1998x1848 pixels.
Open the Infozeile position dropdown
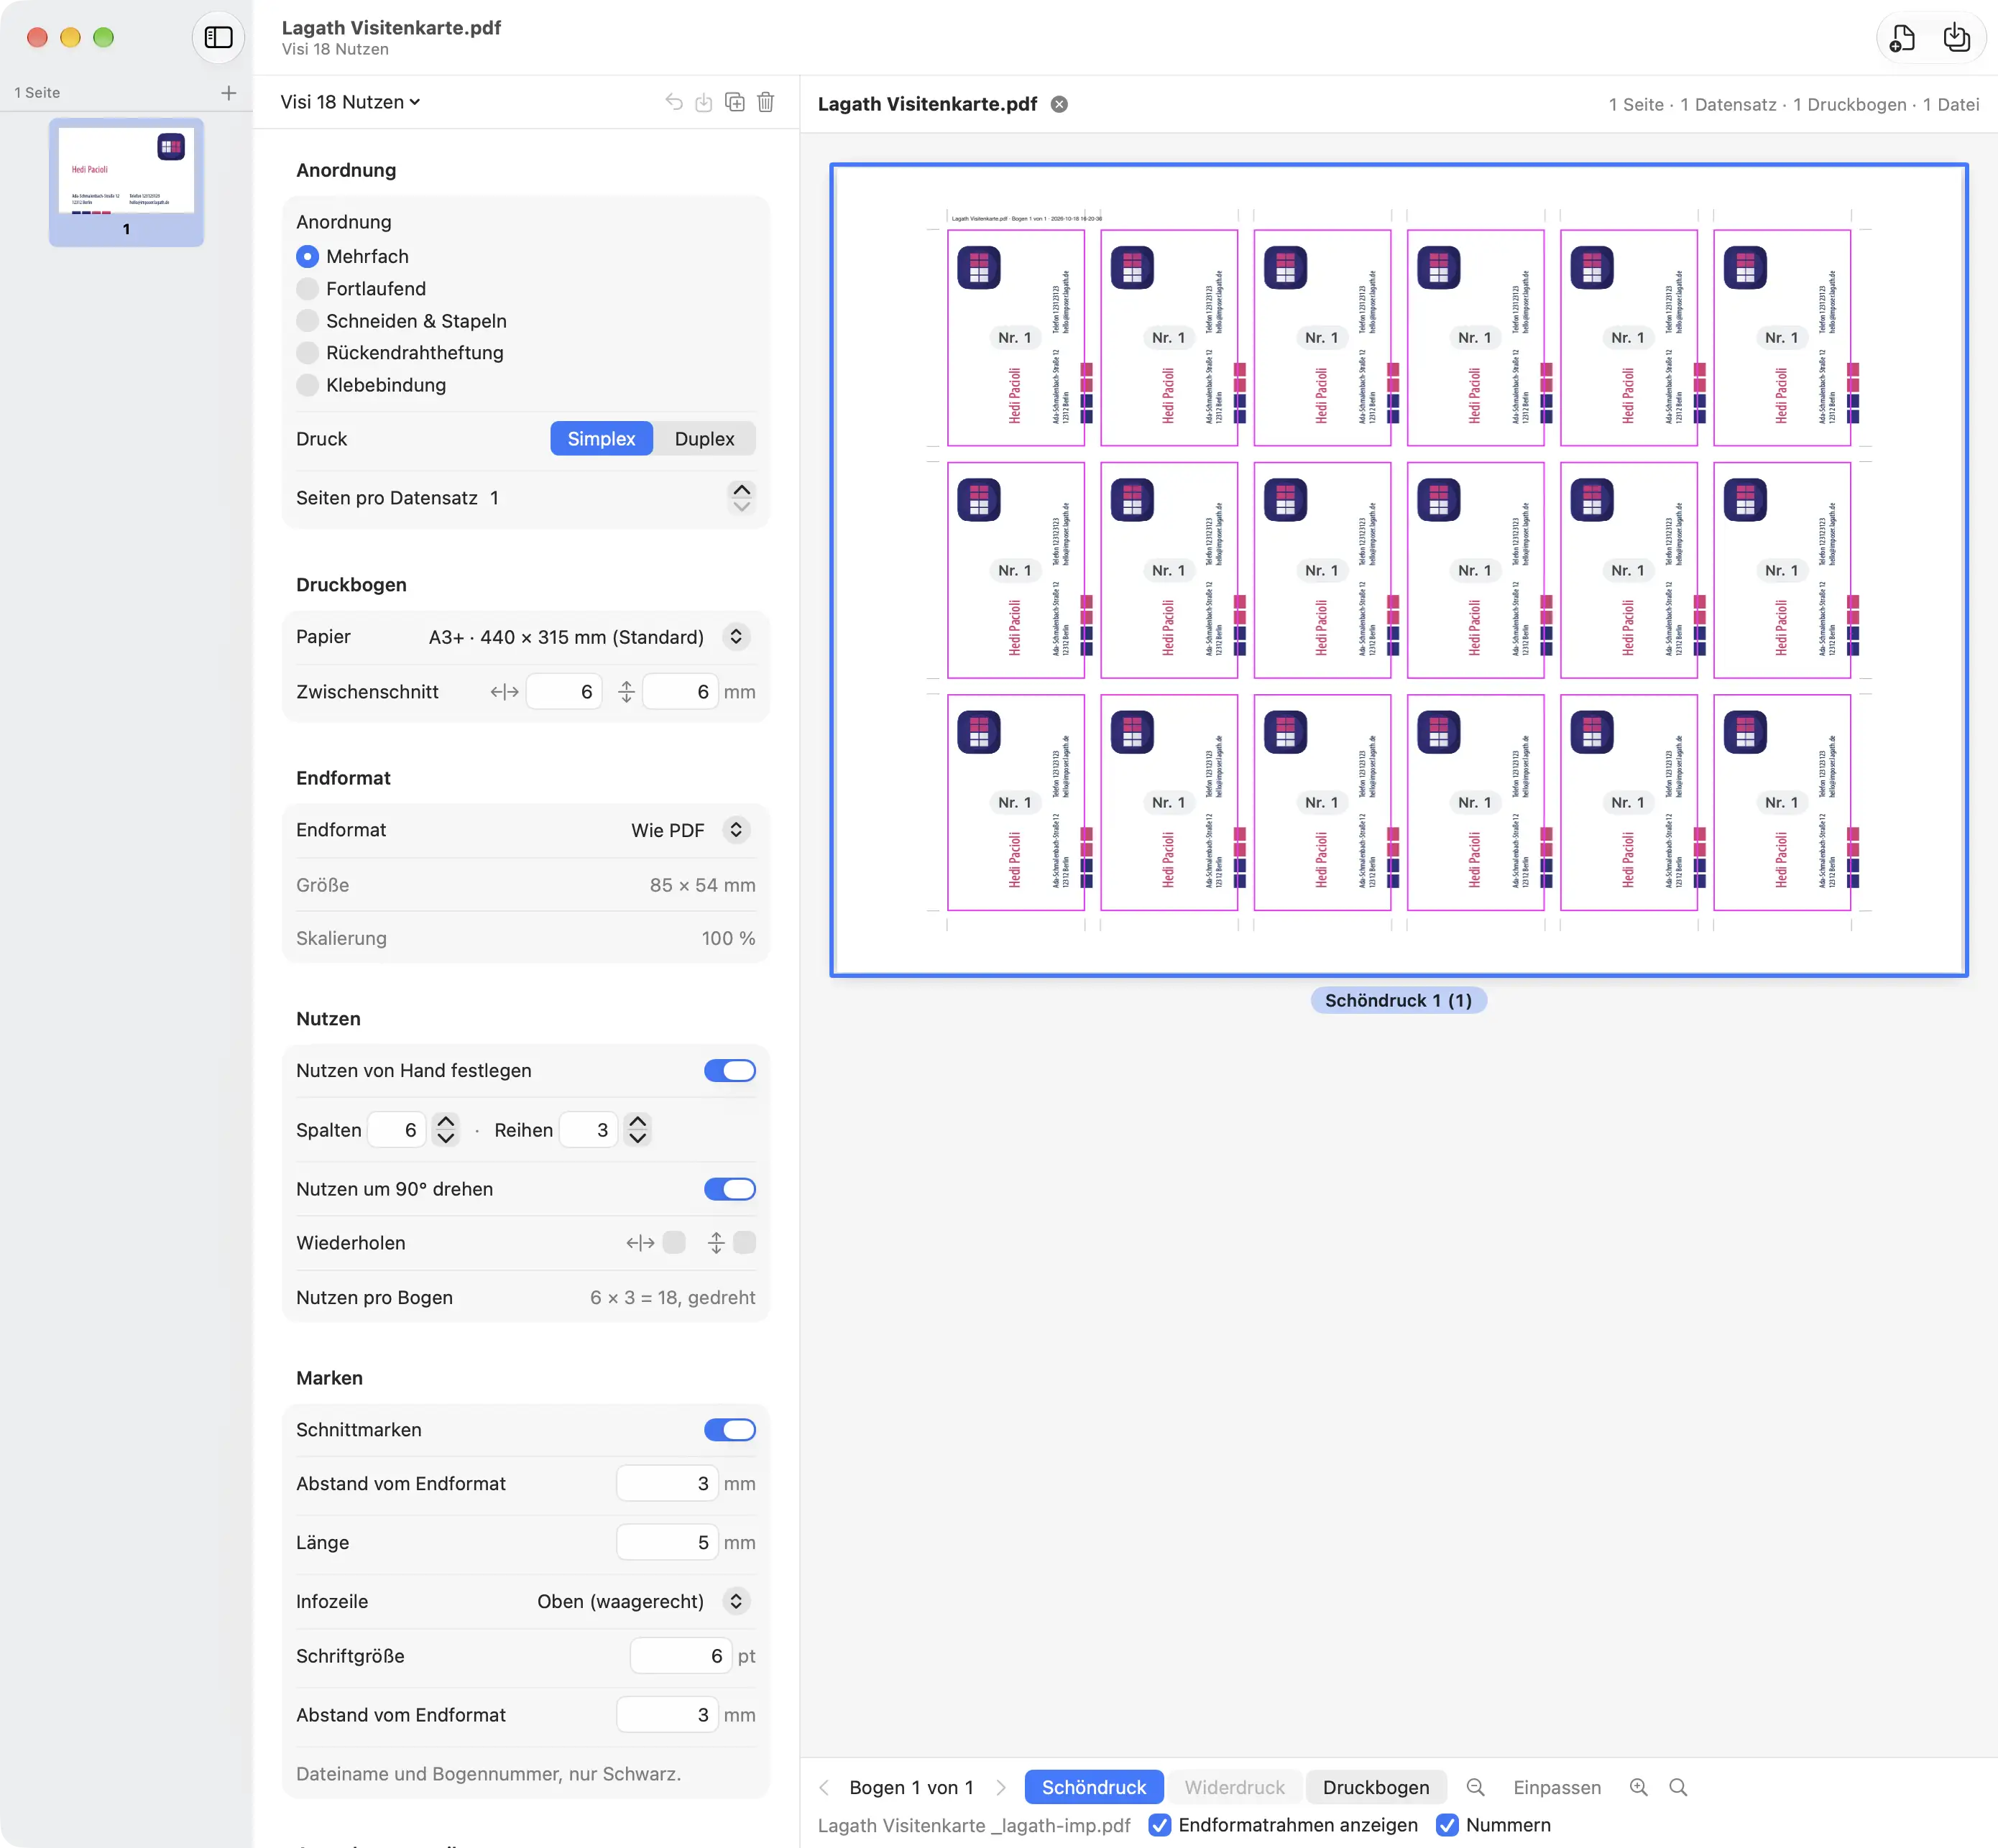(737, 1601)
